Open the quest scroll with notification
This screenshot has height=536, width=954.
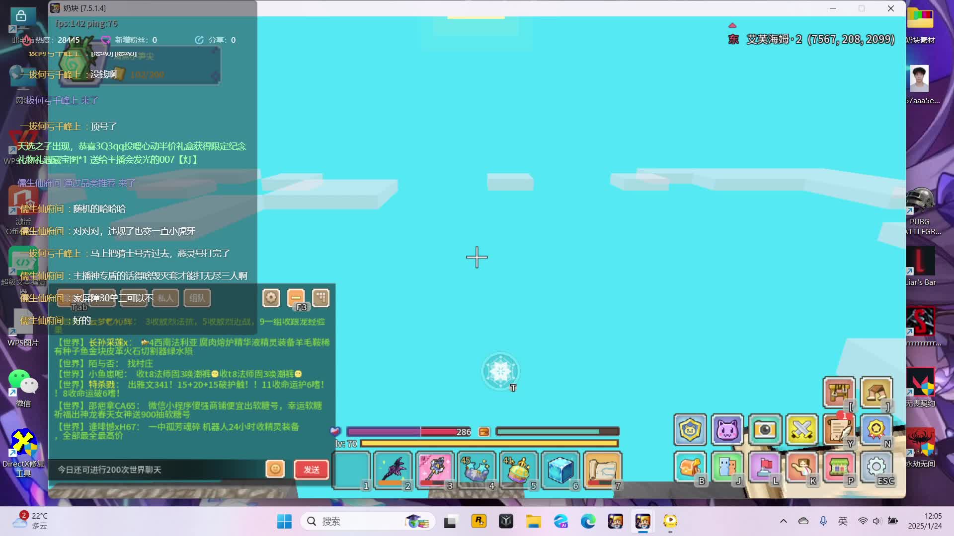(x=839, y=429)
